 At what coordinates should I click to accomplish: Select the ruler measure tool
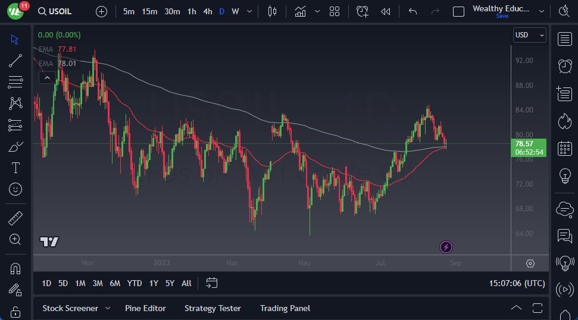(15, 218)
